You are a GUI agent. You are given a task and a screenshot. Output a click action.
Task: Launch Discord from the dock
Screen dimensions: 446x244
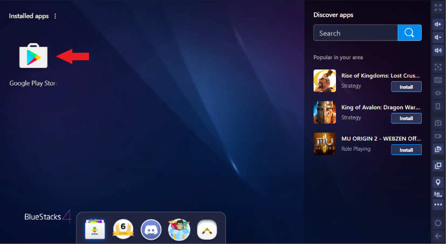pos(151,229)
